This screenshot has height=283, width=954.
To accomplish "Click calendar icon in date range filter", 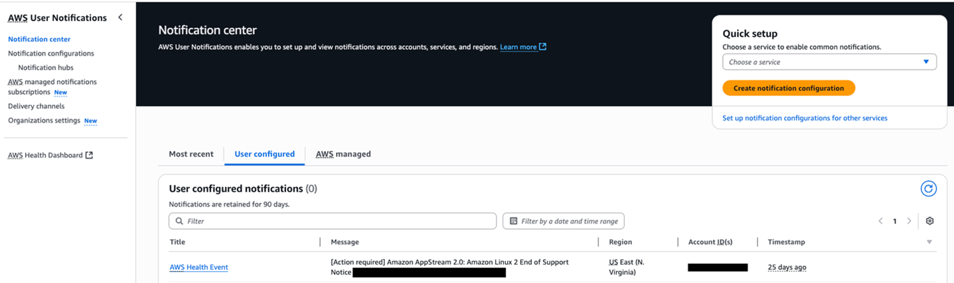I will [514, 221].
